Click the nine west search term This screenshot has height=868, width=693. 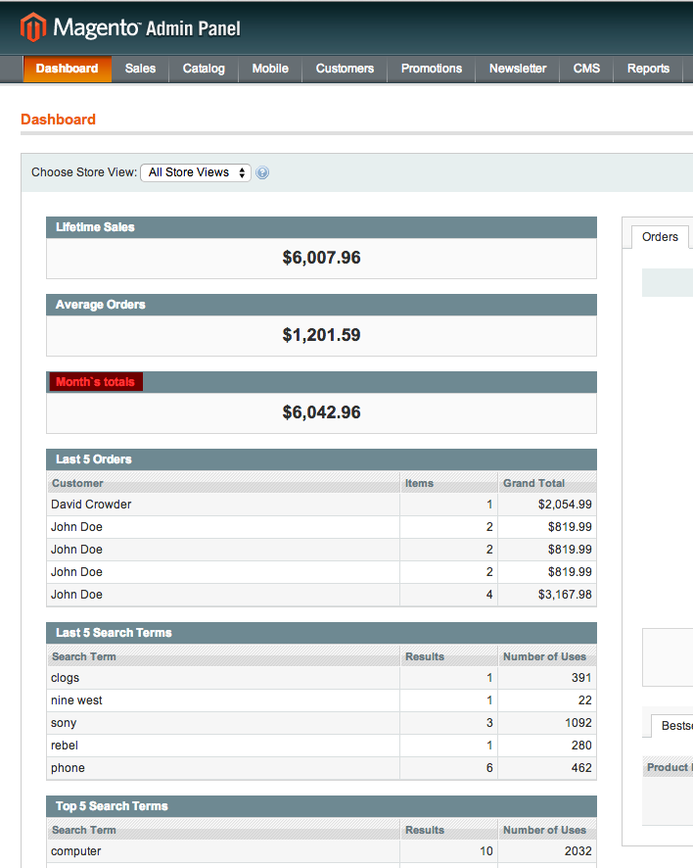pyautogui.click(x=76, y=700)
